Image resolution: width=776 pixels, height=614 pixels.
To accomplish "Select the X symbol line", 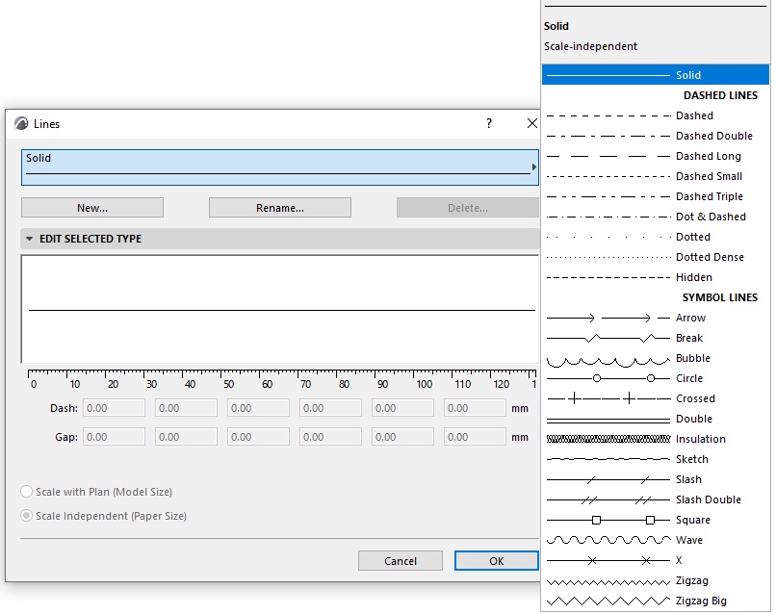I will coord(656,560).
